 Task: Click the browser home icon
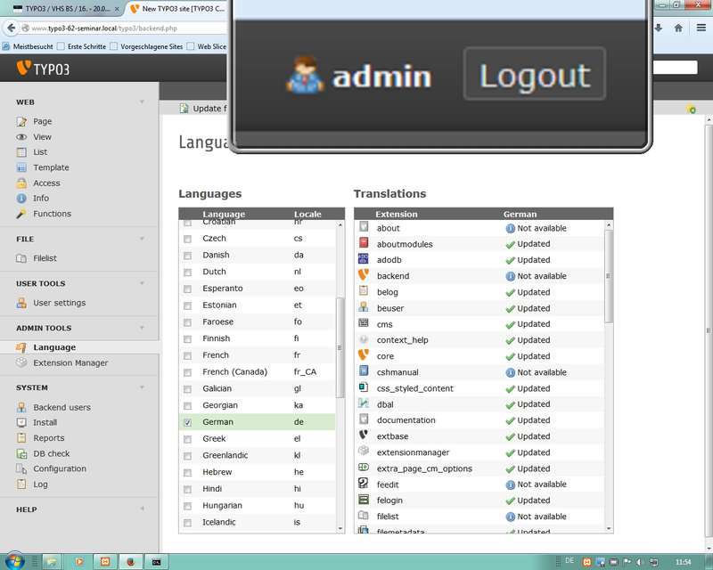(x=678, y=28)
